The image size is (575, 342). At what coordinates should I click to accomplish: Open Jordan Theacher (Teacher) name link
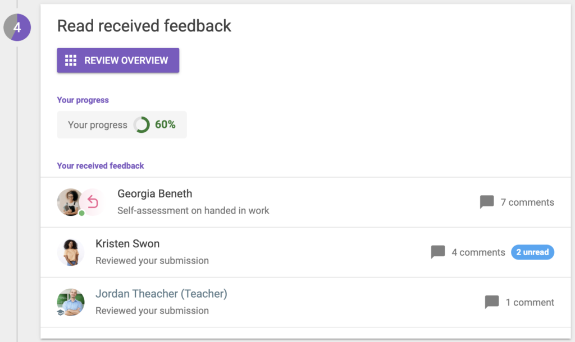161,294
